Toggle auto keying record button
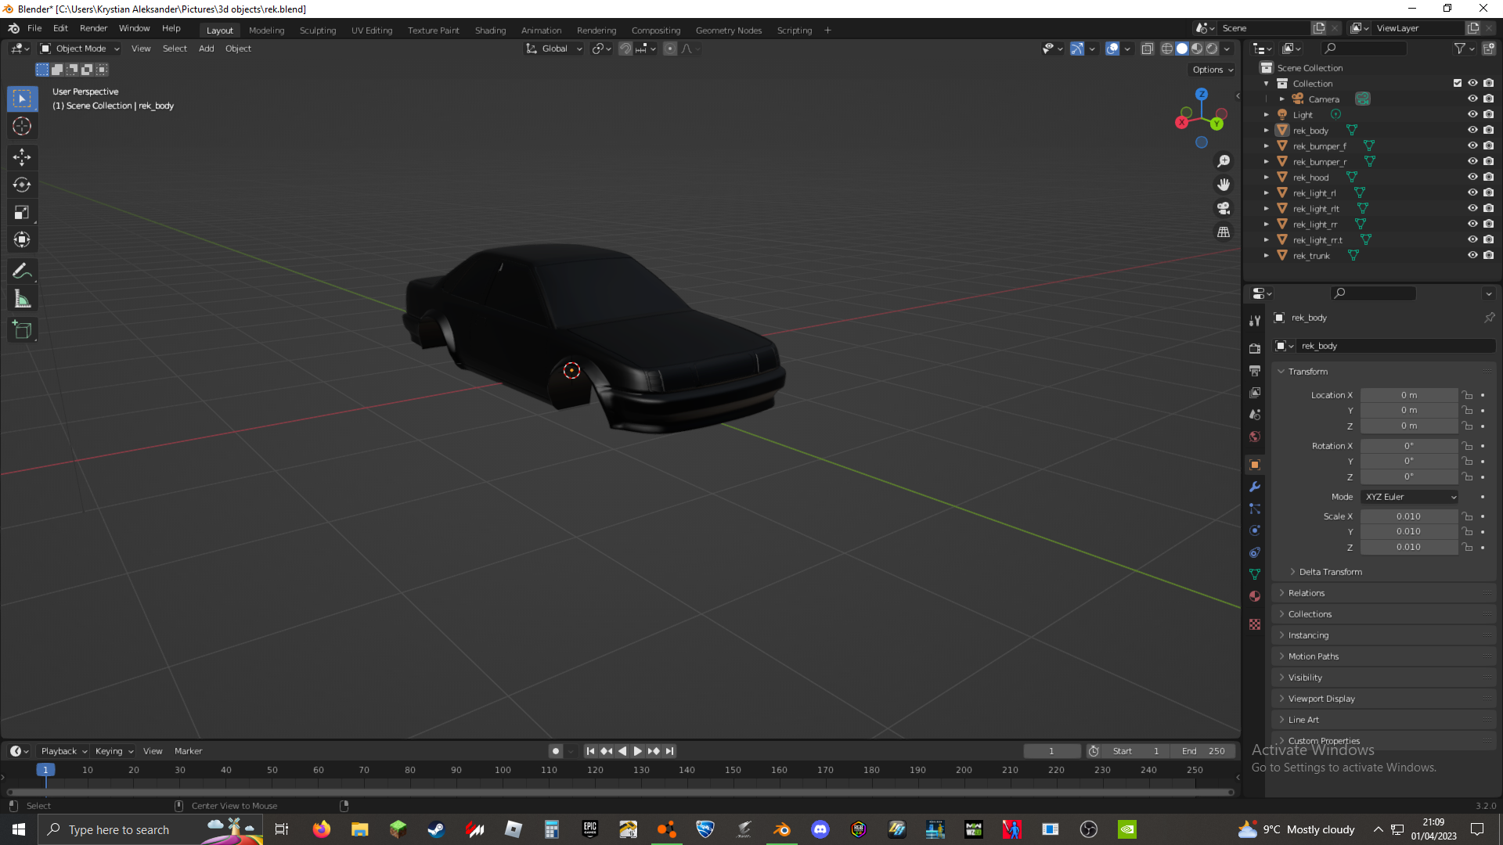This screenshot has height=845, width=1503. [x=556, y=751]
